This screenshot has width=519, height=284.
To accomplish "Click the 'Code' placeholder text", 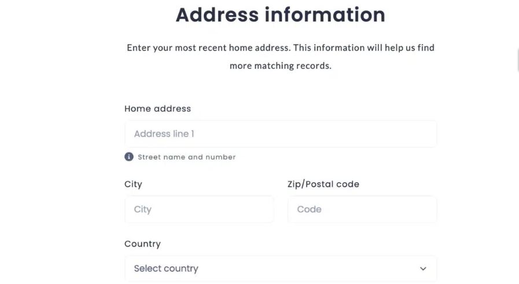I will (309, 209).
